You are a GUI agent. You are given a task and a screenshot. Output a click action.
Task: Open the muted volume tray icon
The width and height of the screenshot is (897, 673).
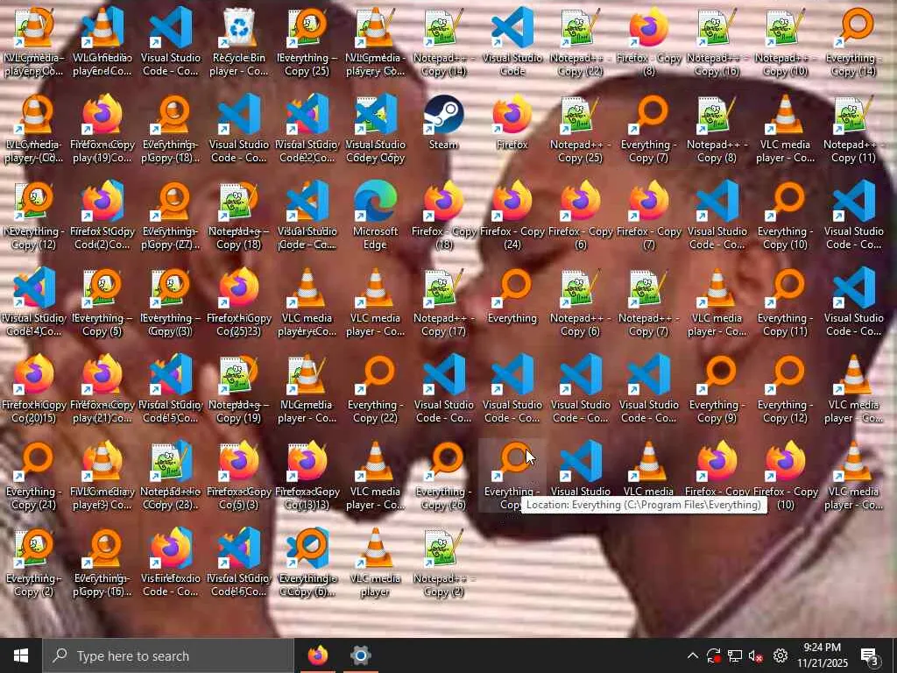tap(756, 655)
